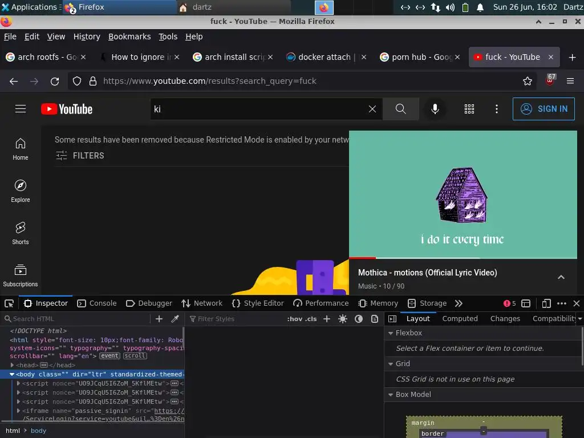584x438 pixels.
Task: Show all sidebar tabs dropdown
Action: pyautogui.click(x=580, y=319)
